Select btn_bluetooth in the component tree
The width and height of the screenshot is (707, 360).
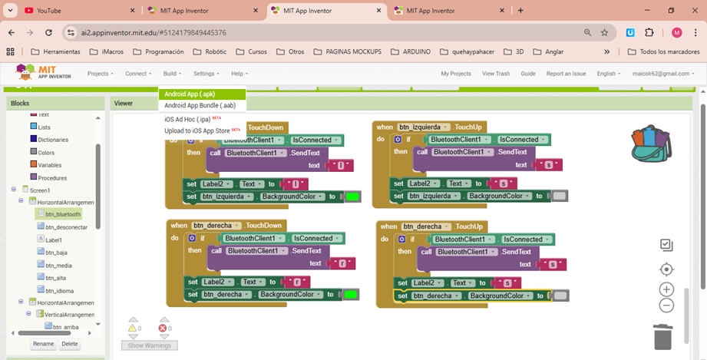point(62,214)
